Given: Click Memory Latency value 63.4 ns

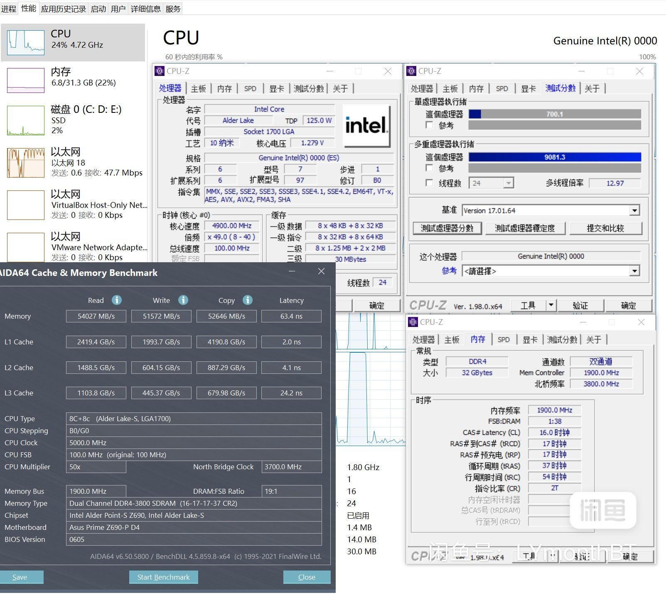Looking at the screenshot, I should [291, 316].
